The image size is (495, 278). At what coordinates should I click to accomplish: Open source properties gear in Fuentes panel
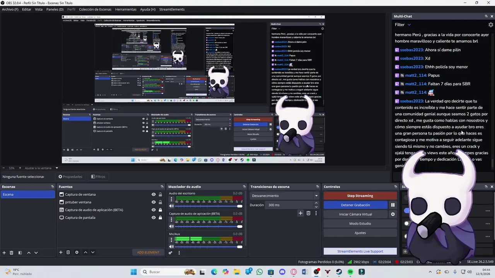point(77,252)
